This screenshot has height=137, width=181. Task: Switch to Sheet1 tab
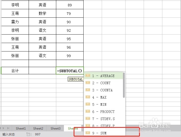click(21, 129)
